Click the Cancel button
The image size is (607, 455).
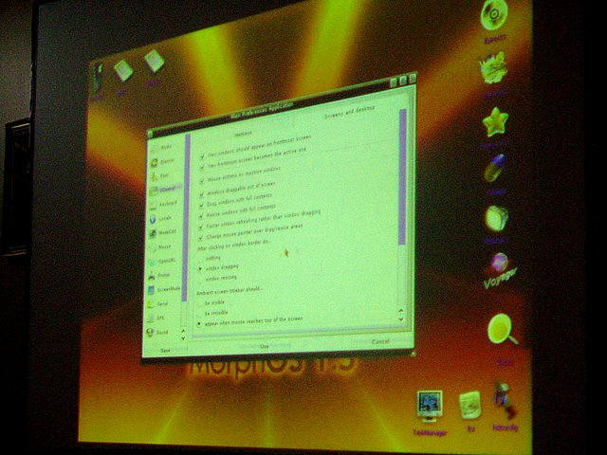(x=380, y=341)
